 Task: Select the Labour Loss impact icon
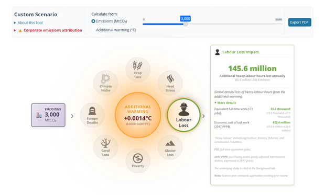(x=183, y=115)
